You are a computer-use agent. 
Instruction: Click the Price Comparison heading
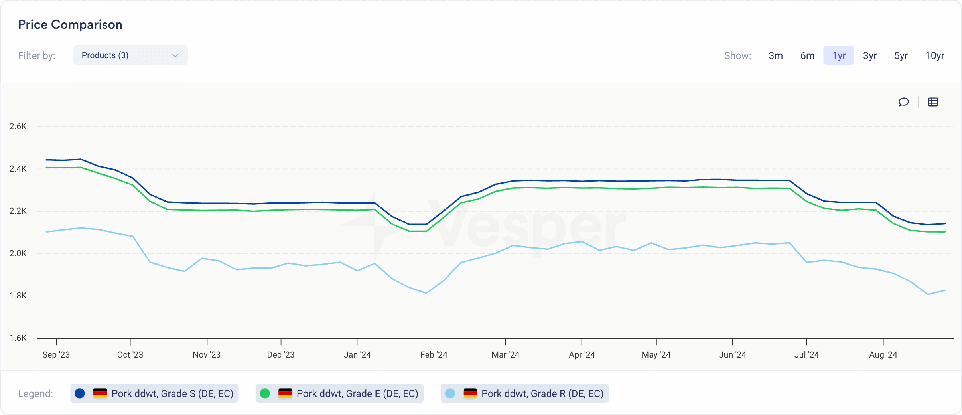point(70,24)
